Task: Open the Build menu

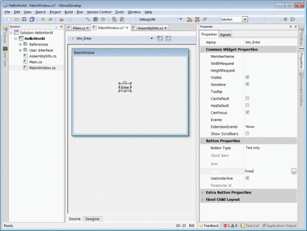Action: point(69,12)
